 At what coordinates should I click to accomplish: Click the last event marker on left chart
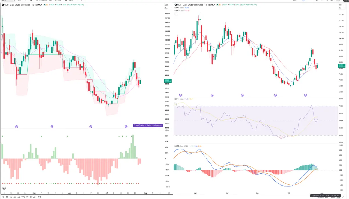pyautogui.click(x=126, y=126)
